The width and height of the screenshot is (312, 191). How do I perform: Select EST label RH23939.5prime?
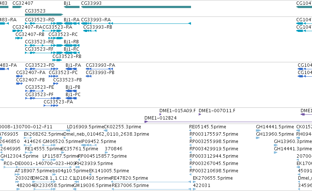(94, 164)
